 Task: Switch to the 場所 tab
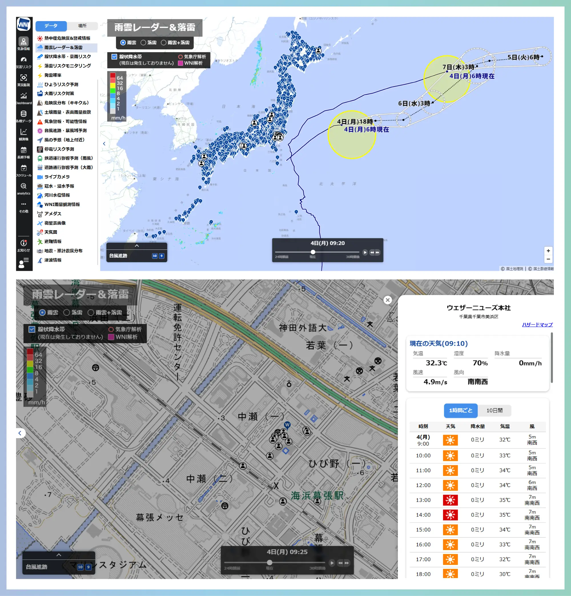click(x=82, y=26)
